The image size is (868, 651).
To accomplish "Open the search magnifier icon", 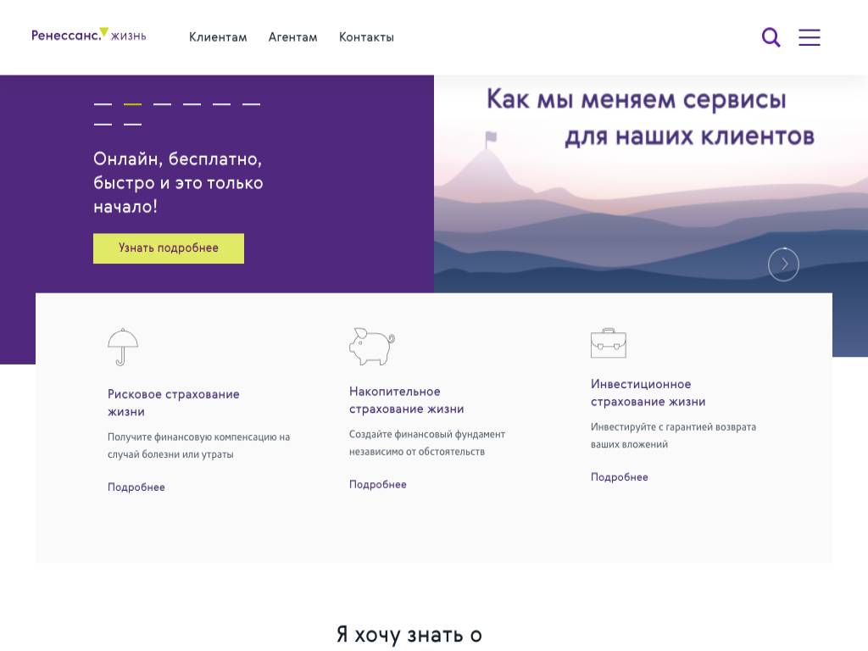I will tap(771, 37).
